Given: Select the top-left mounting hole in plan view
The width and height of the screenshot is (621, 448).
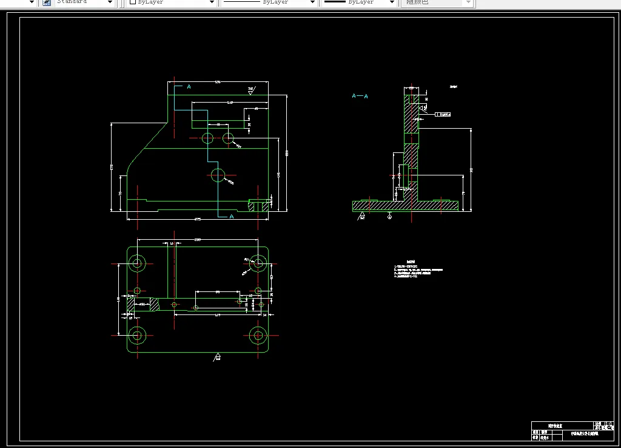Looking at the screenshot, I should 138,263.
